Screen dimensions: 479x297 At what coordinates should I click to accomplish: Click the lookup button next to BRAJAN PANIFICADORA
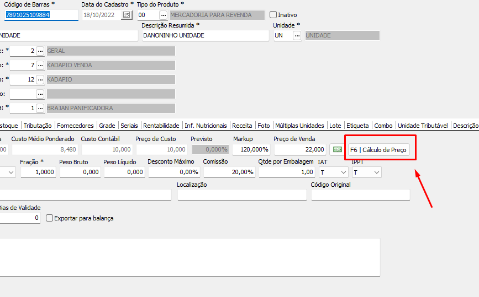click(40, 108)
